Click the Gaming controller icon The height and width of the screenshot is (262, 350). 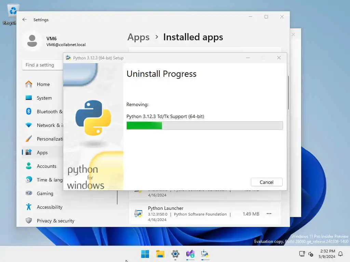coord(29,193)
